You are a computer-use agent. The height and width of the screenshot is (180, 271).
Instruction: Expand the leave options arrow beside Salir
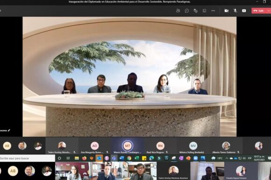click(269, 11)
